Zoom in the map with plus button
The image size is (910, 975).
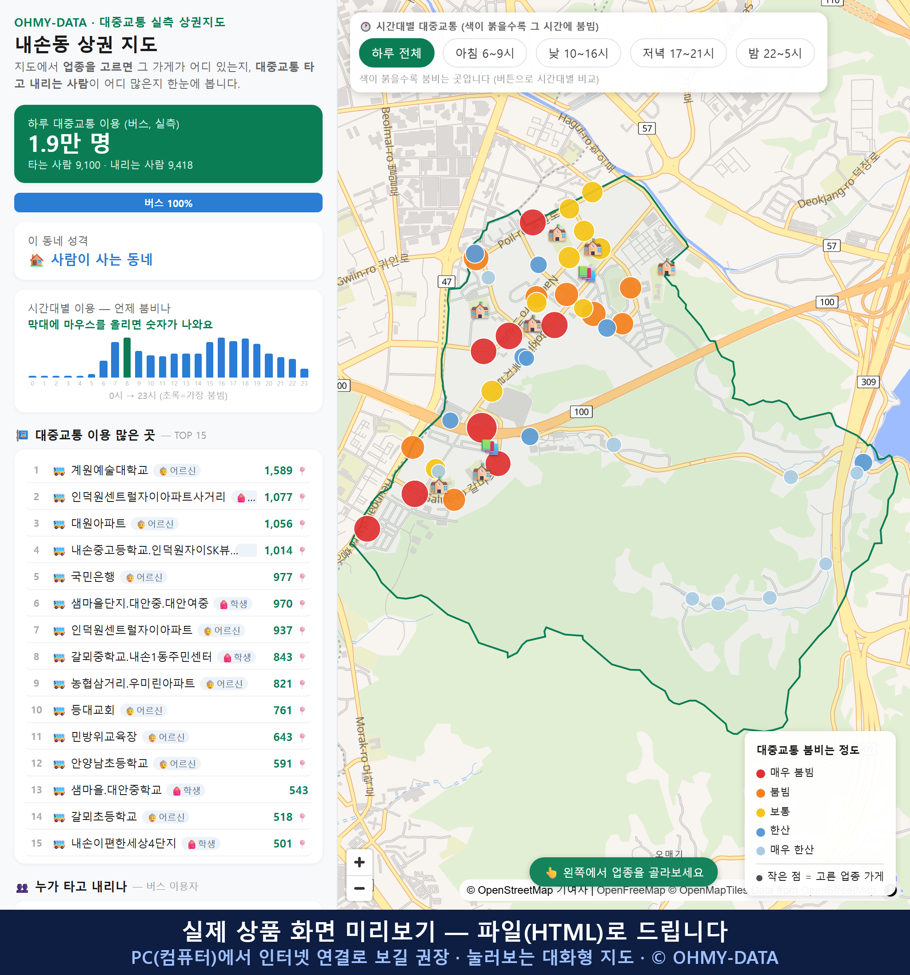pos(359,862)
